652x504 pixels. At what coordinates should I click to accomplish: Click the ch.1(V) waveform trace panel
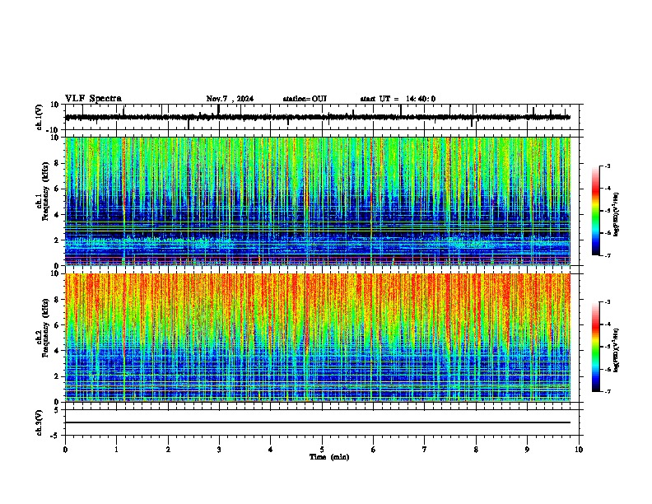click(x=322, y=117)
